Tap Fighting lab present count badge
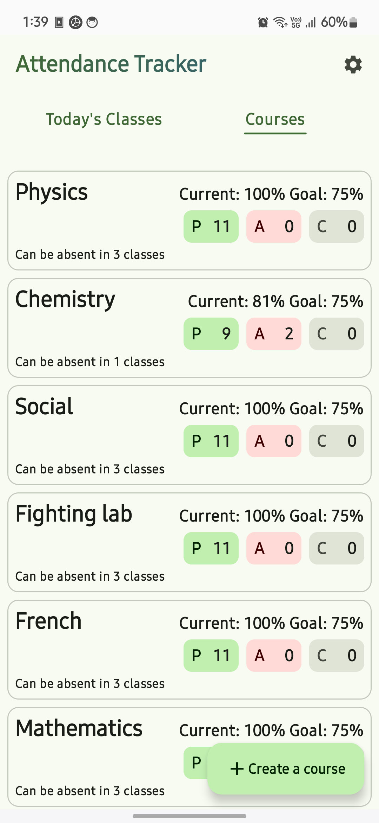The height and width of the screenshot is (823, 379). tap(211, 548)
